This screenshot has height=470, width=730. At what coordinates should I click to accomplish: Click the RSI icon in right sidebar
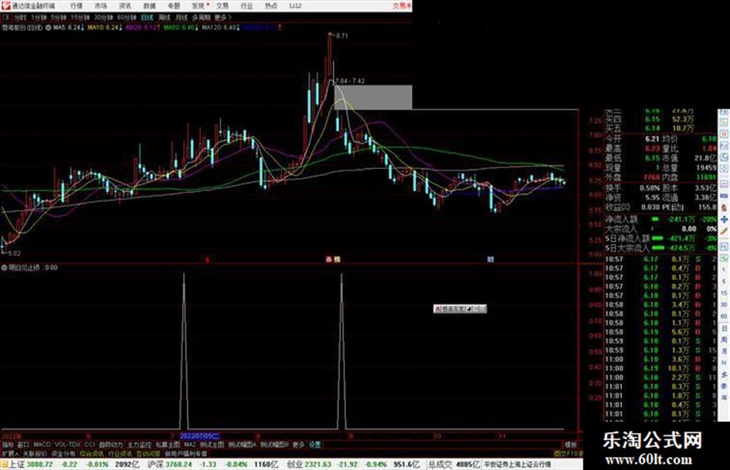point(724,197)
